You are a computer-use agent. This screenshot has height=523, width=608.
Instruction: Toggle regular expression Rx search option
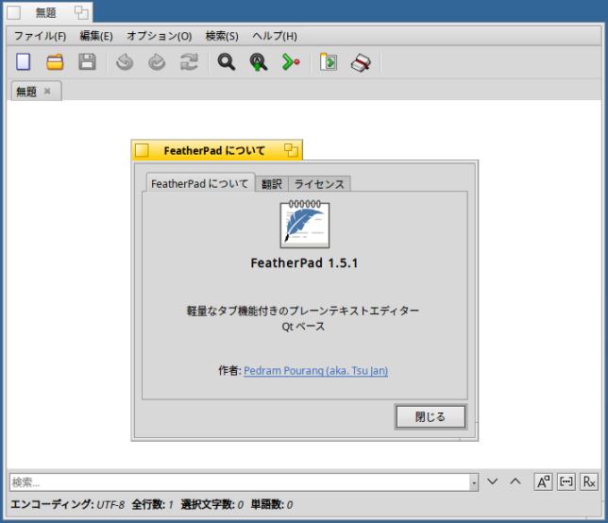coord(589,481)
